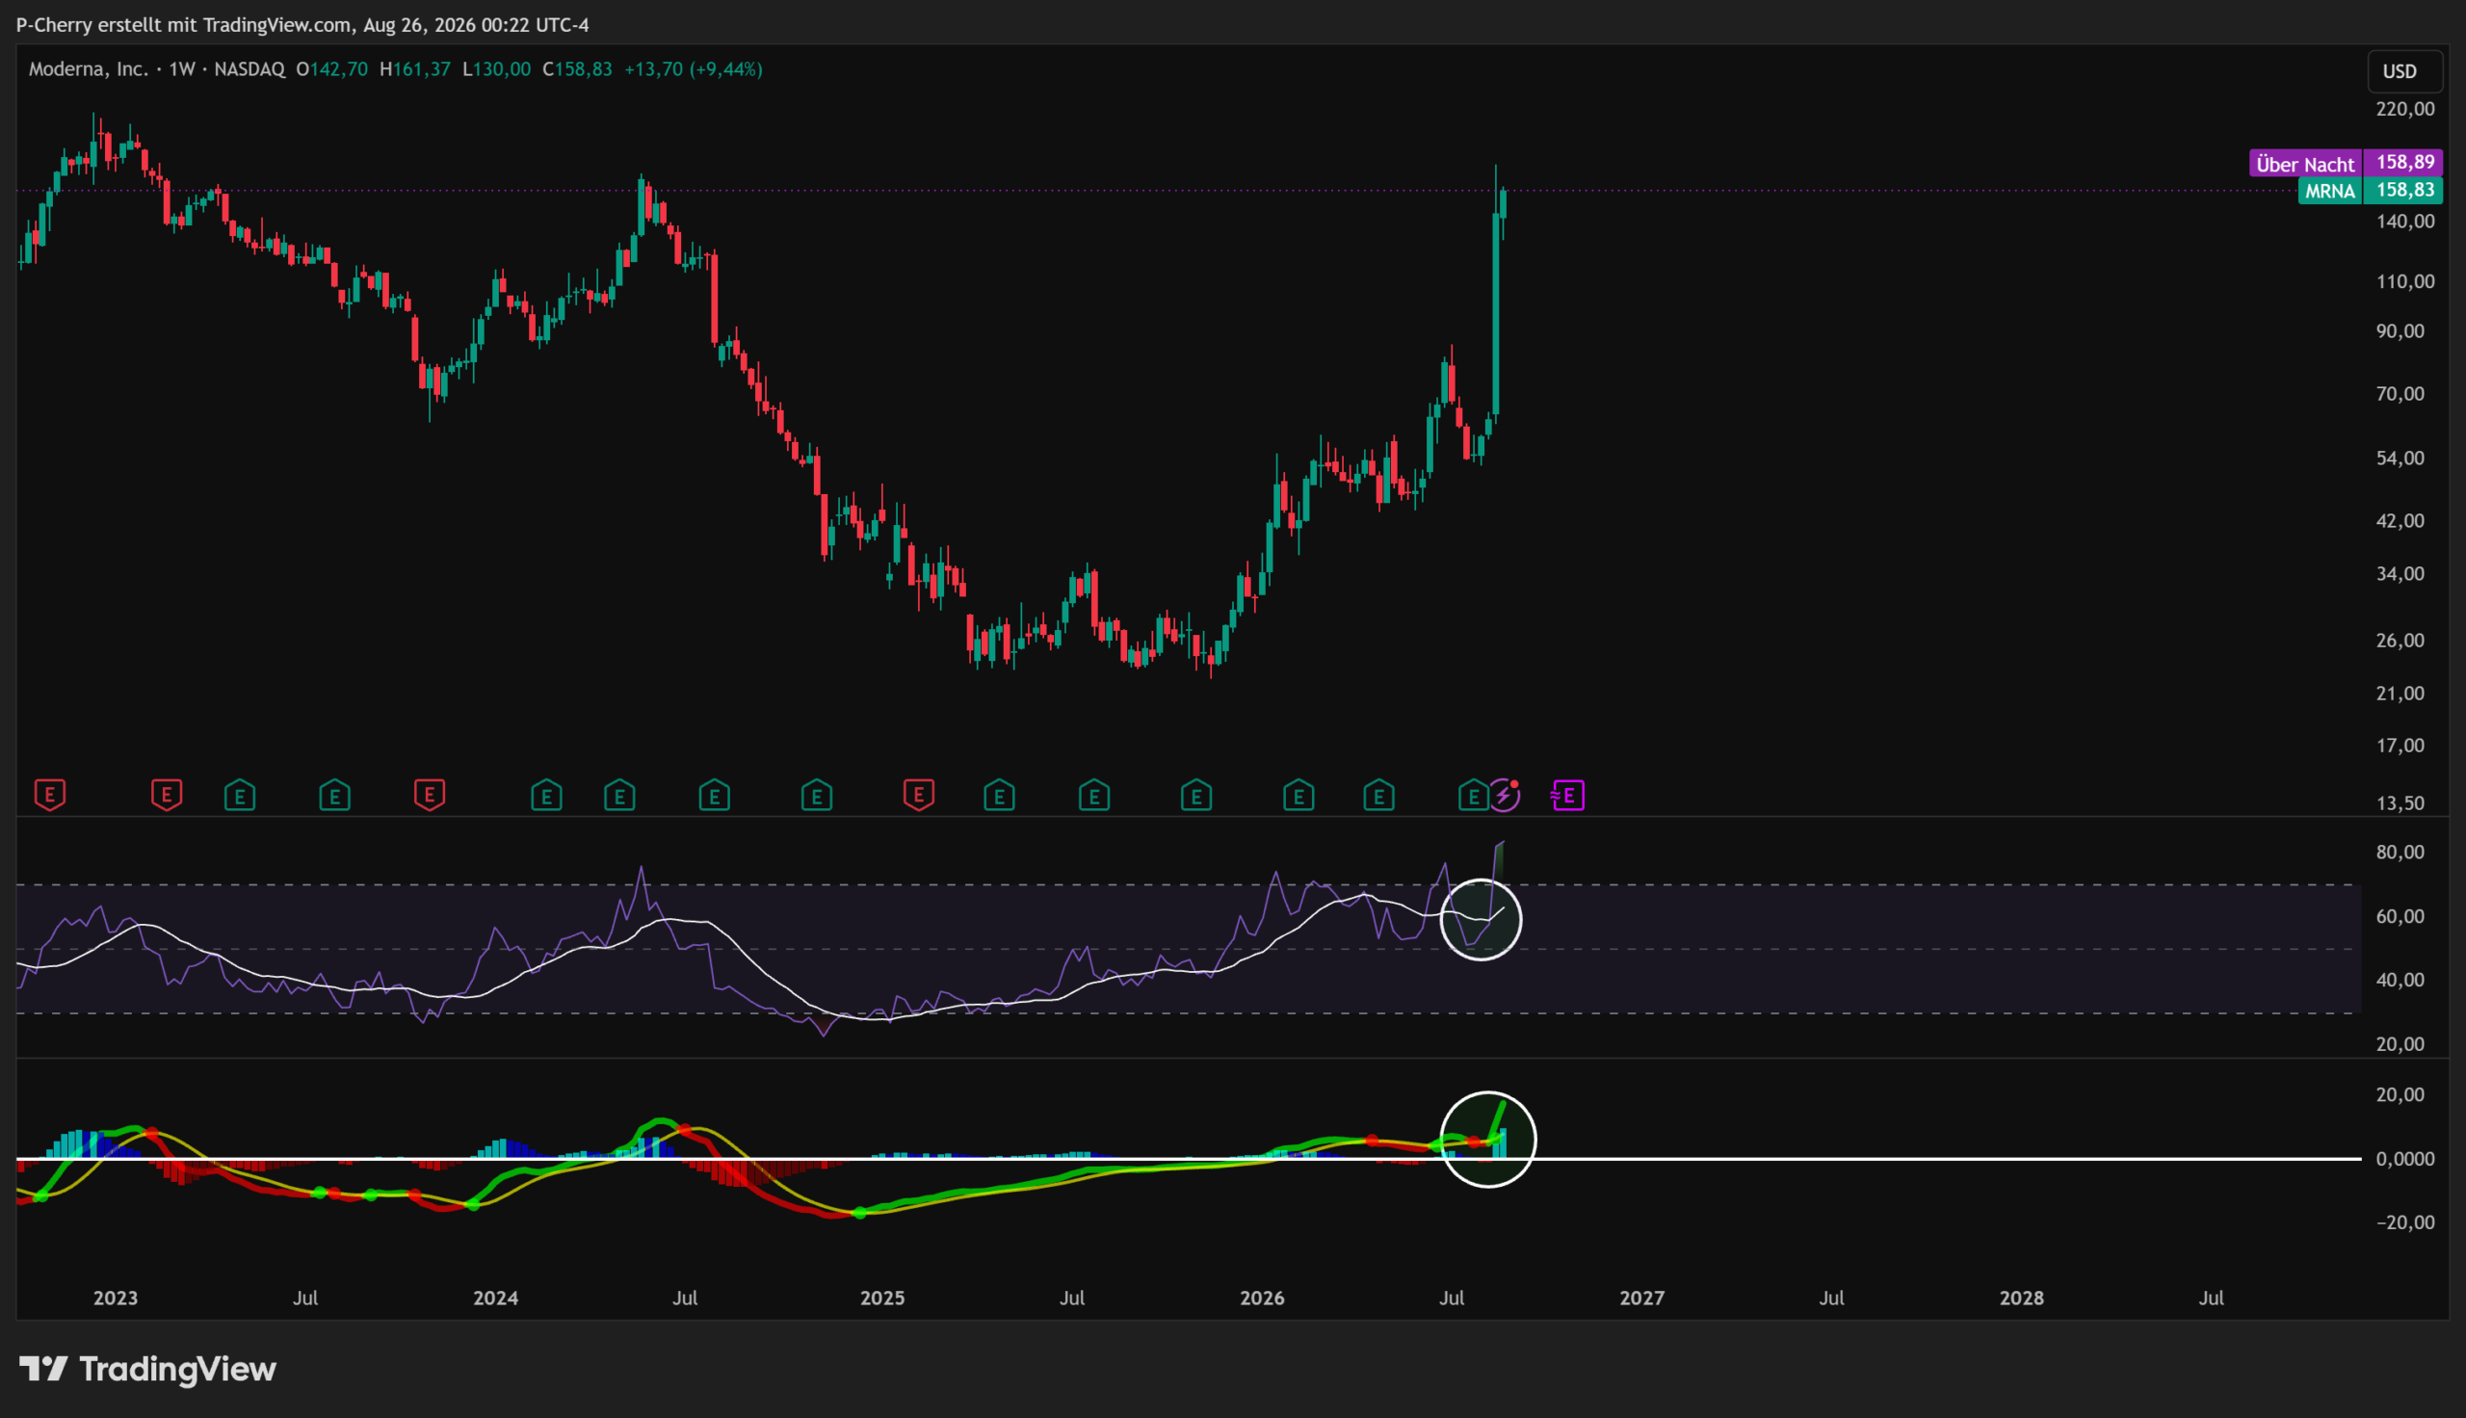This screenshot has width=2466, height=1418.
Task: Click the MRNA last price 158,83 tag
Action: tap(2404, 190)
